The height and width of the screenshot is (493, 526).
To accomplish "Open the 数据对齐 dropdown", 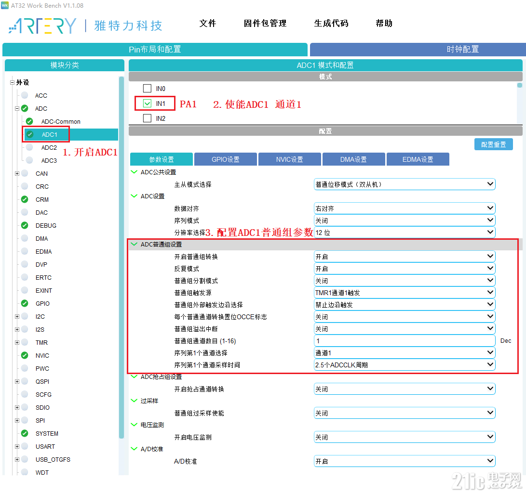I will [405, 208].
